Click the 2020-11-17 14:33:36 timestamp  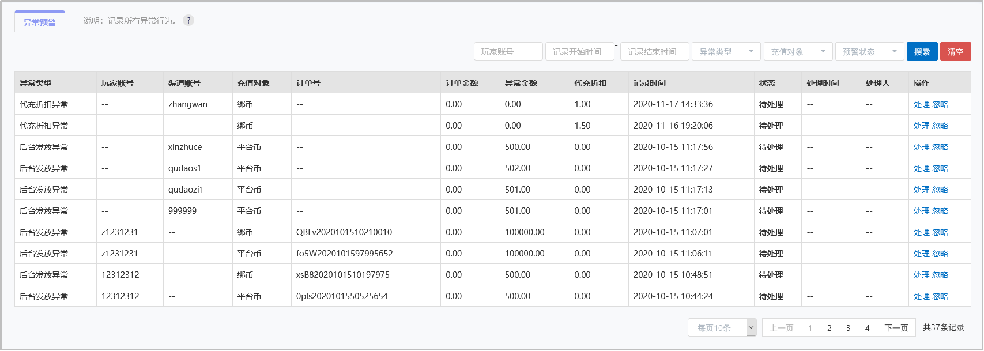click(x=673, y=104)
